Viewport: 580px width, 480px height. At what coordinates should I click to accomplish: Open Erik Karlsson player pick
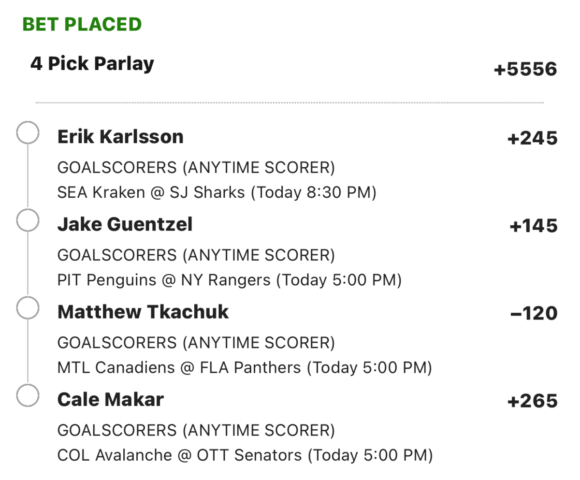pos(120,137)
